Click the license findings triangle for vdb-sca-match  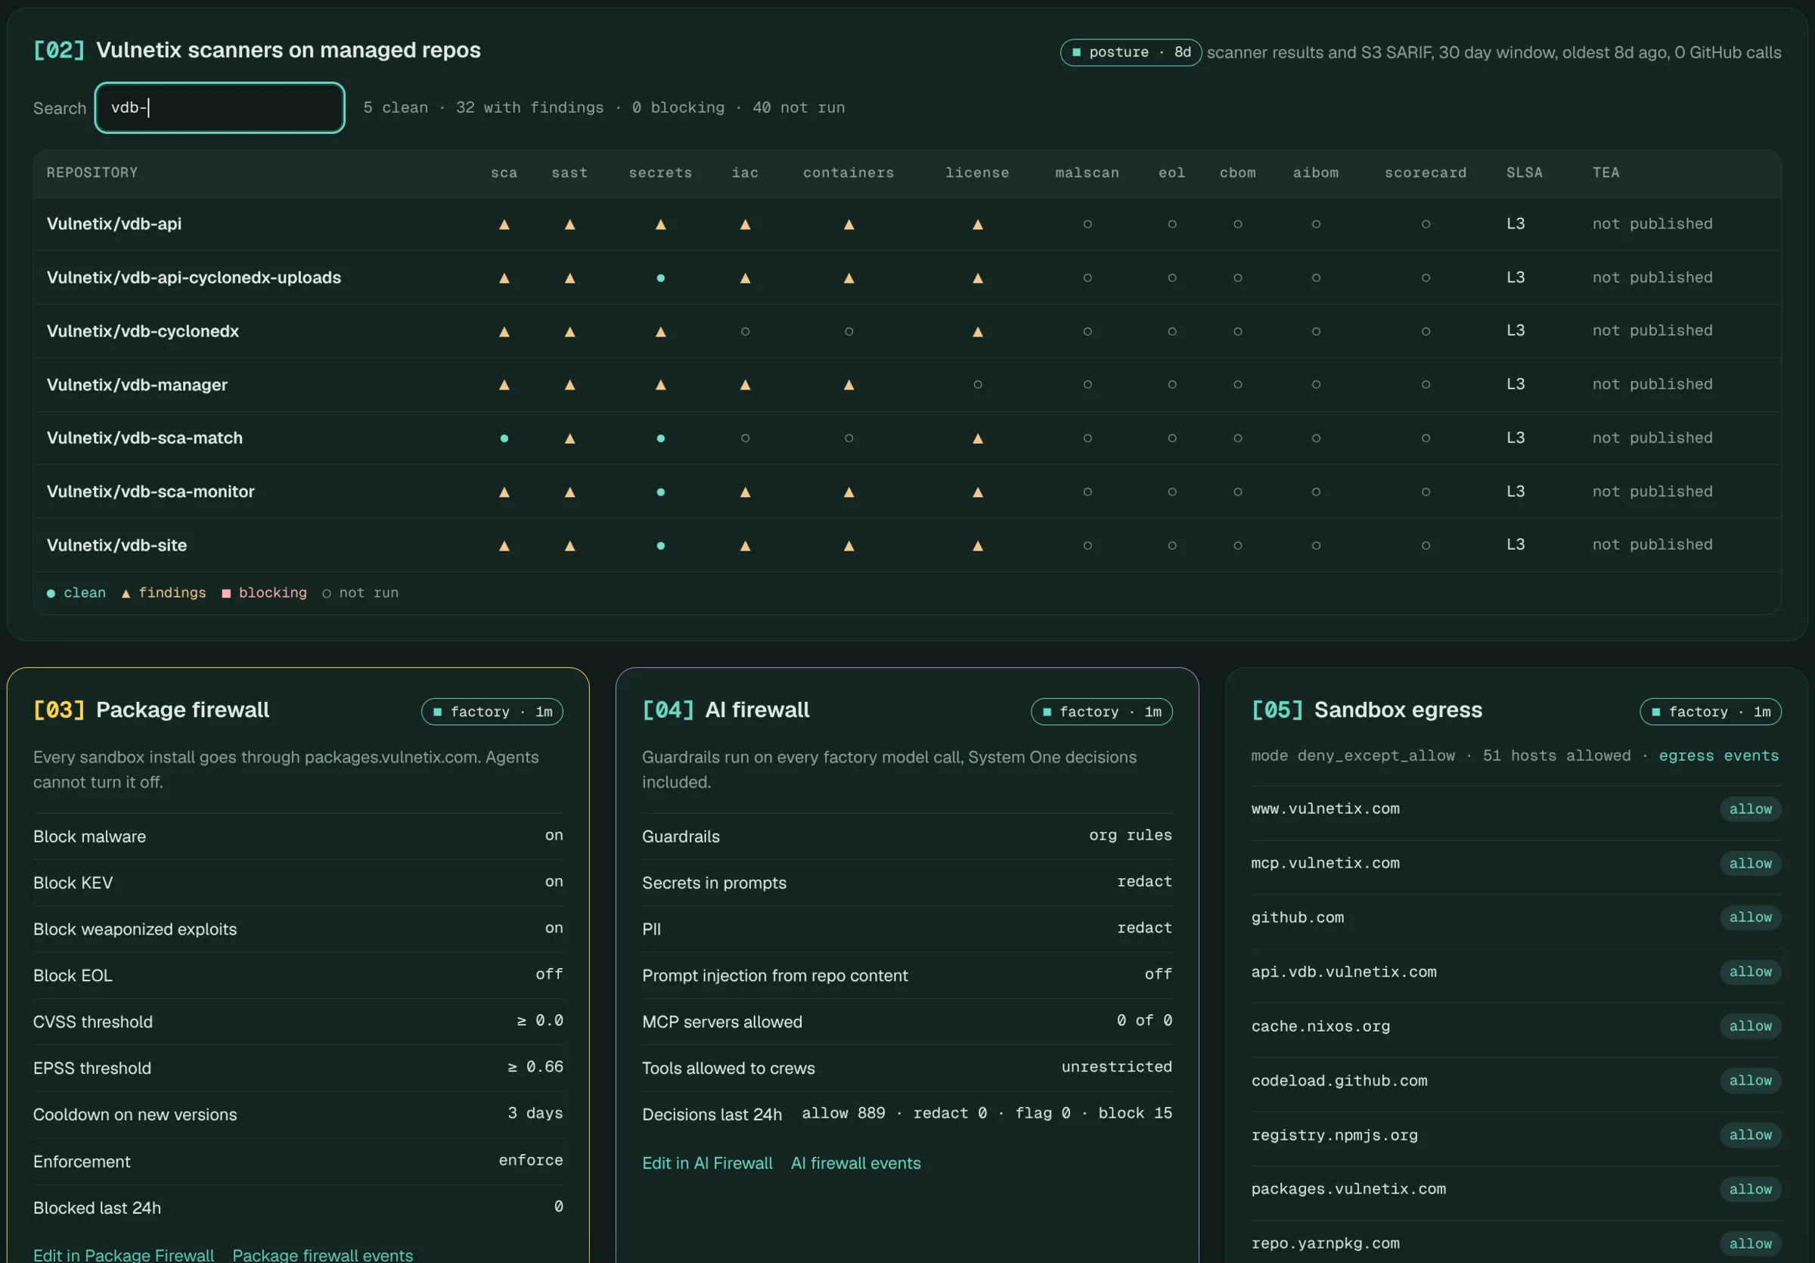[978, 439]
